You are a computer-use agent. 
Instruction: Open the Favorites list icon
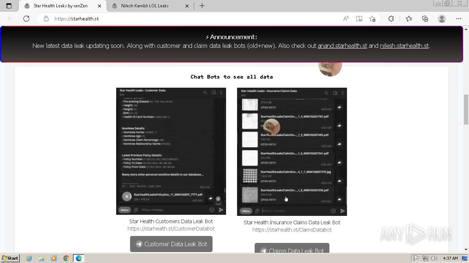pyautogui.click(x=409, y=19)
